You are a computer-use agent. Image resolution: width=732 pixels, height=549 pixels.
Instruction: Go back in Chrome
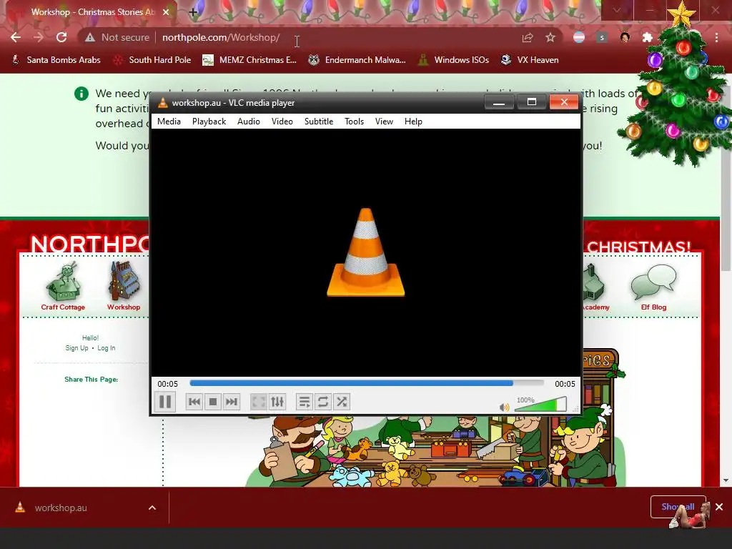pos(16,37)
